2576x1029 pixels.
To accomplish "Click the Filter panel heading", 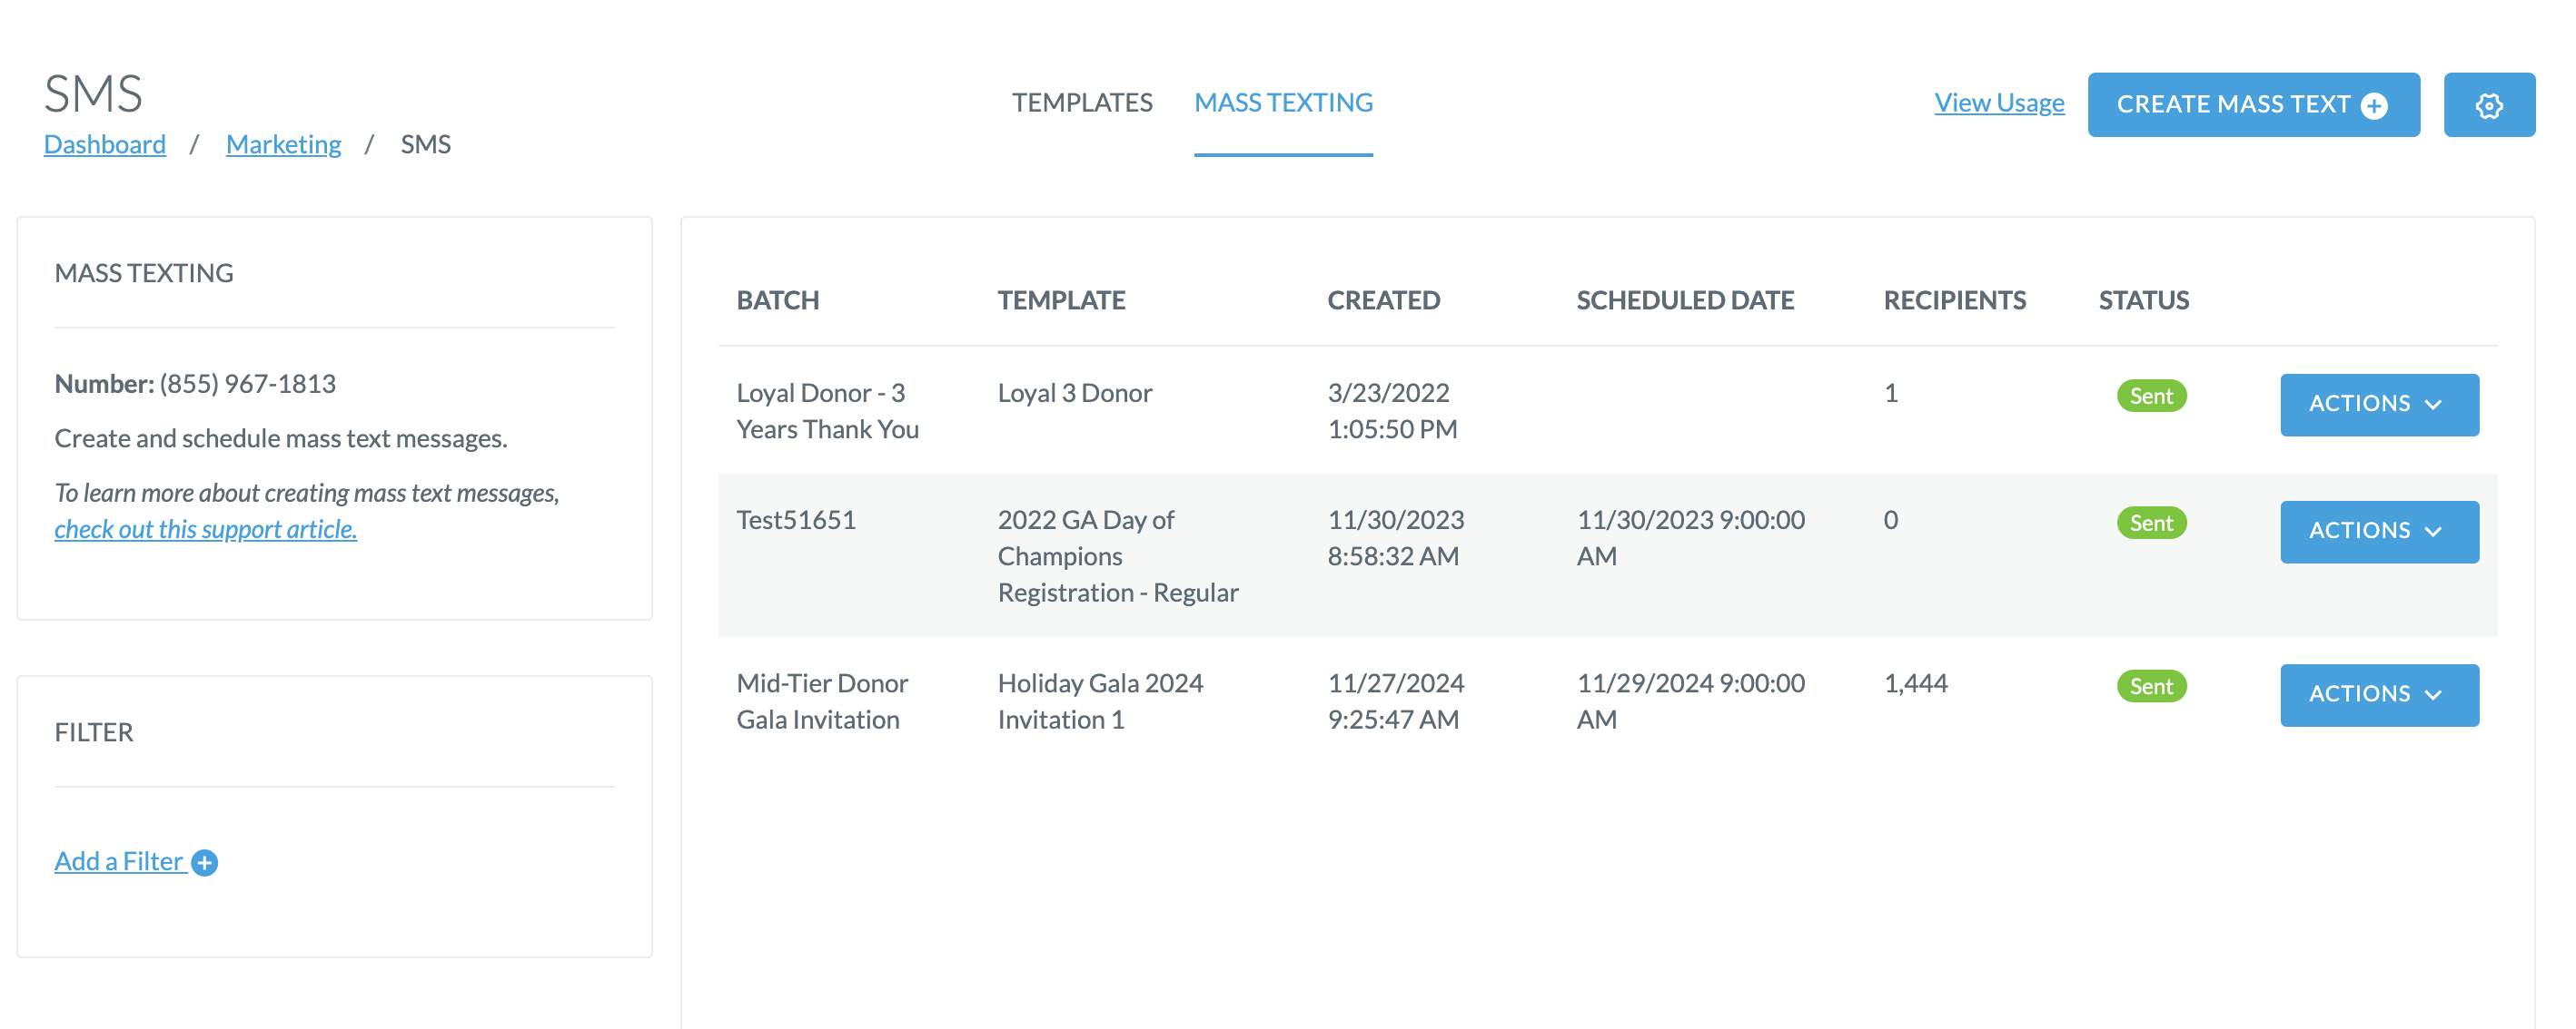I will [x=94, y=732].
